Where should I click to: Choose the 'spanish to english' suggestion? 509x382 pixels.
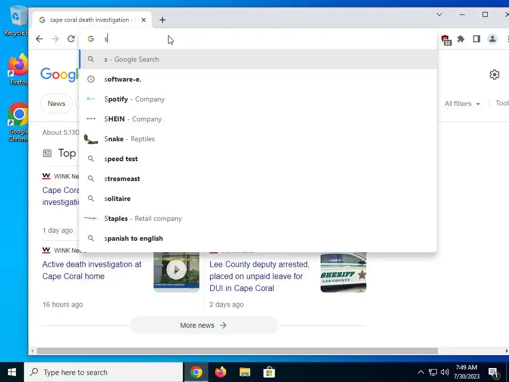258,238
